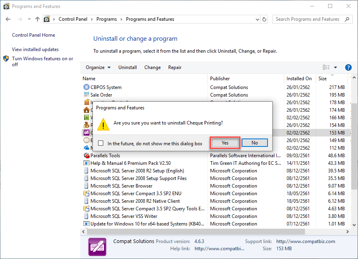Click the house-shaped program icon in the list
This screenshot has width=358, height=259.
tap(86, 110)
